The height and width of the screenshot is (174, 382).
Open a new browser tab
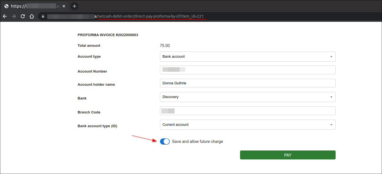(74, 6)
